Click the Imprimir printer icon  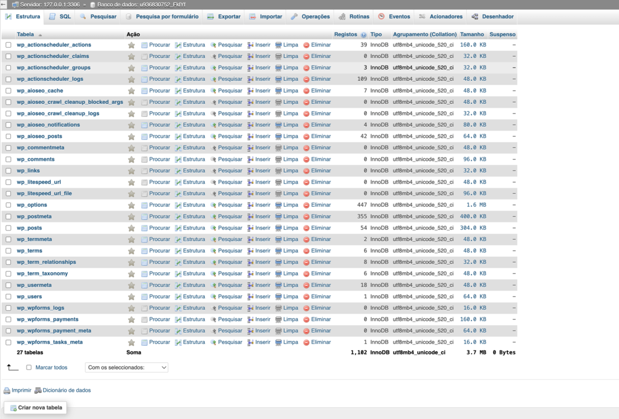coord(7,390)
